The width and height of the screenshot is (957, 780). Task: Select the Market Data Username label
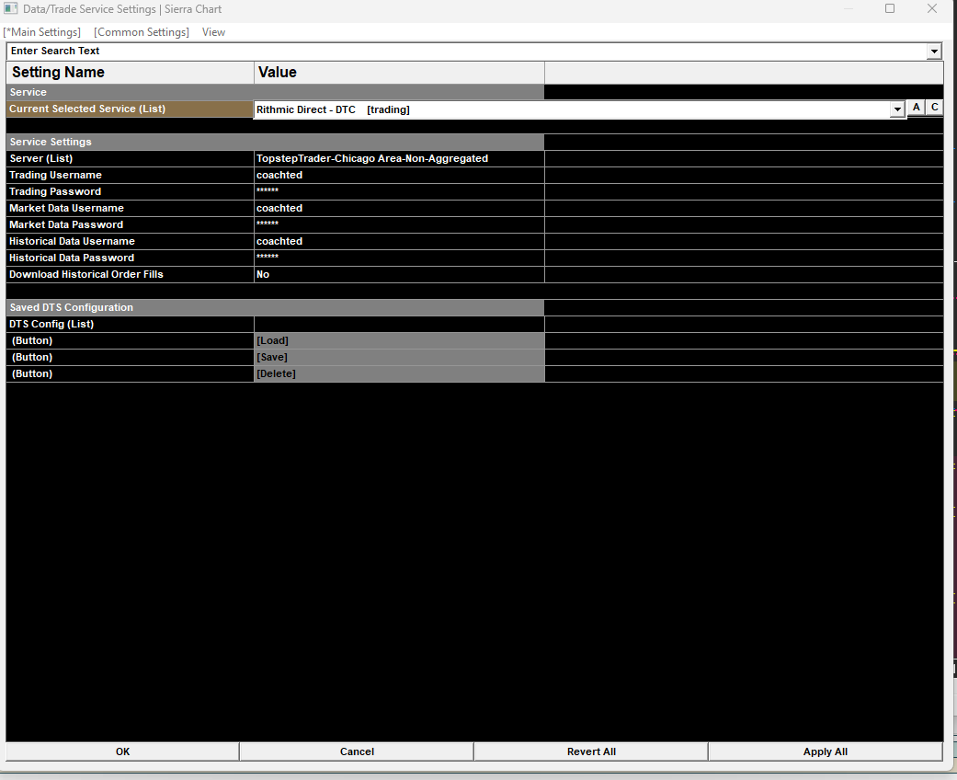pos(66,208)
